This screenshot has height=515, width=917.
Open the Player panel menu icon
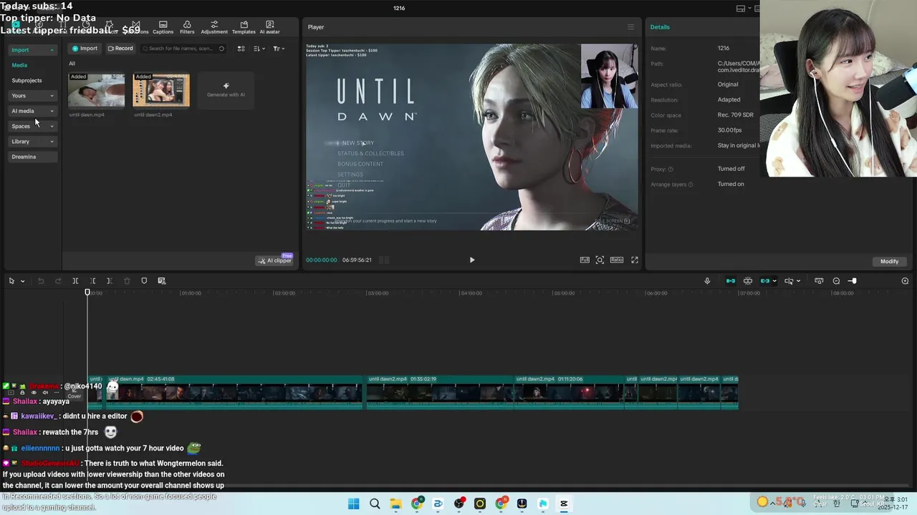(x=630, y=27)
